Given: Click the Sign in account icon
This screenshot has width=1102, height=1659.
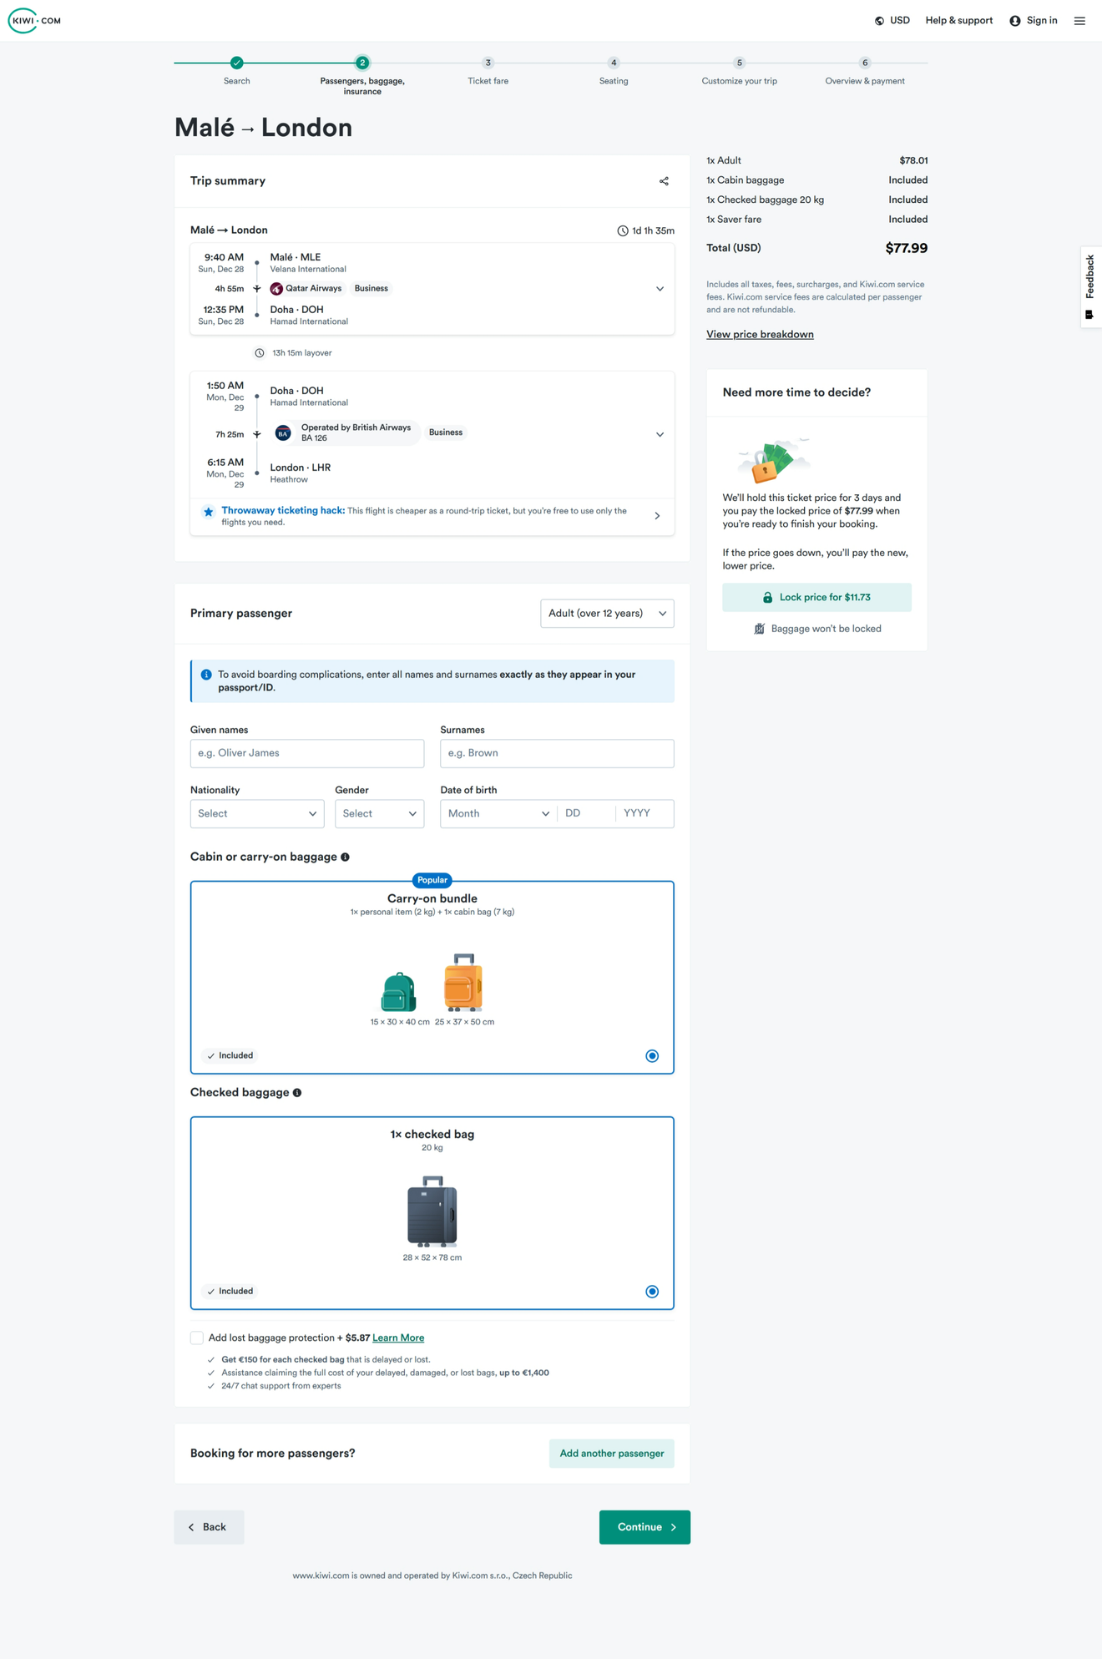Looking at the screenshot, I should click(1015, 21).
